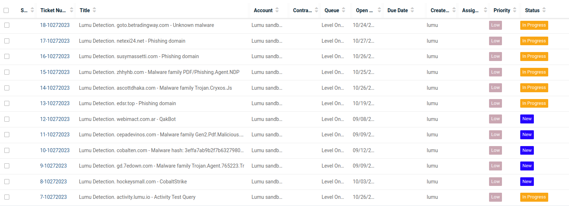
Task: Click the Created column header
Action: point(440,10)
